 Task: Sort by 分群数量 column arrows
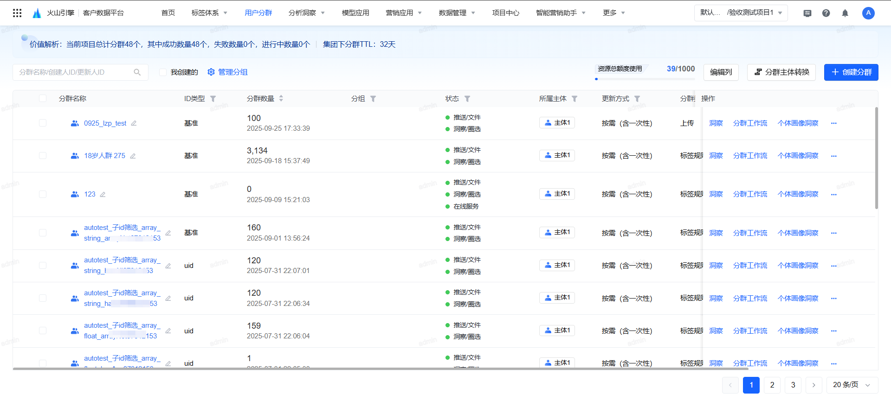281,99
